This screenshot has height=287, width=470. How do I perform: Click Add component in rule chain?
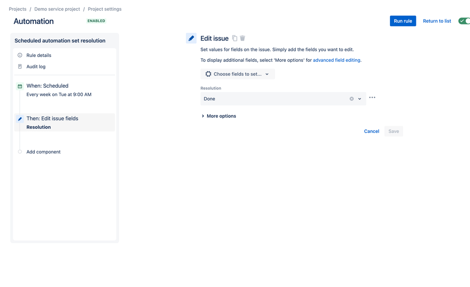(43, 152)
